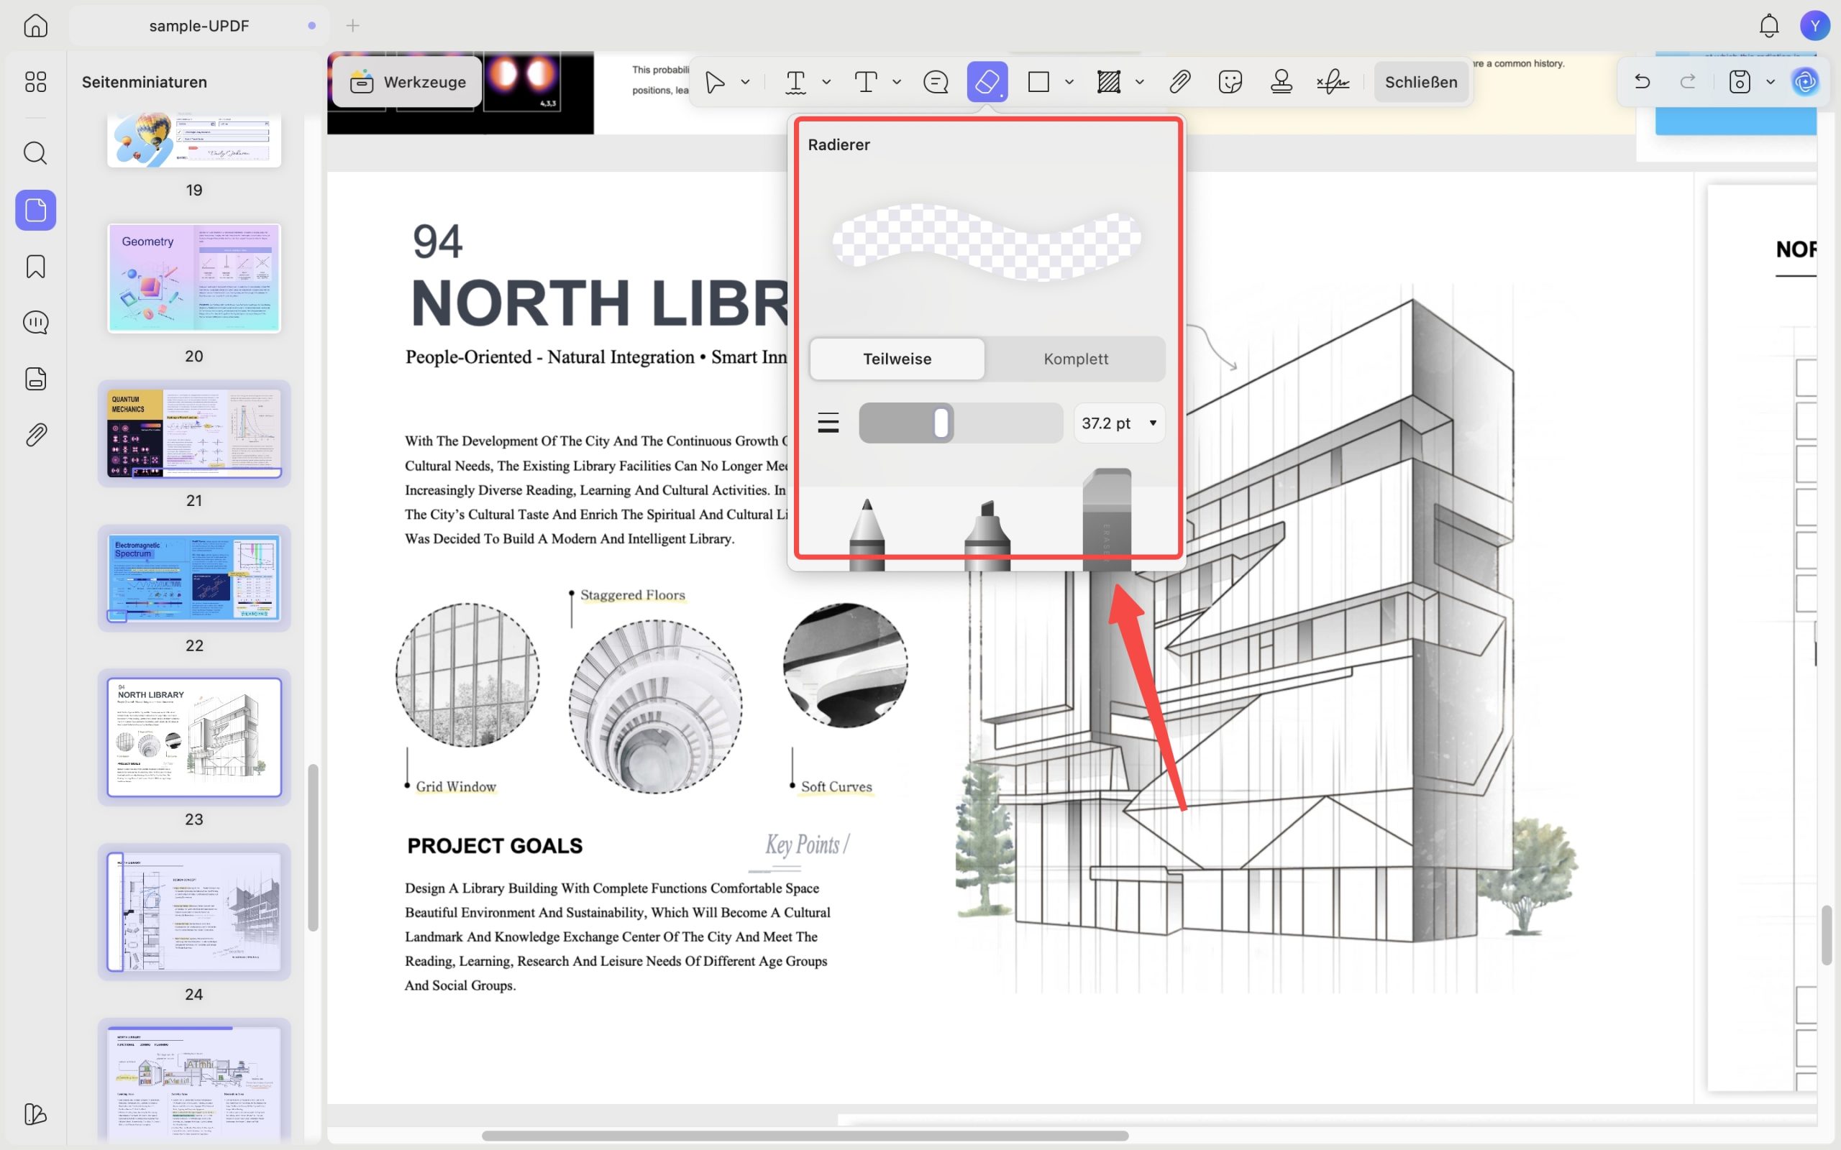Open the Werkzeuge menu button

point(407,82)
